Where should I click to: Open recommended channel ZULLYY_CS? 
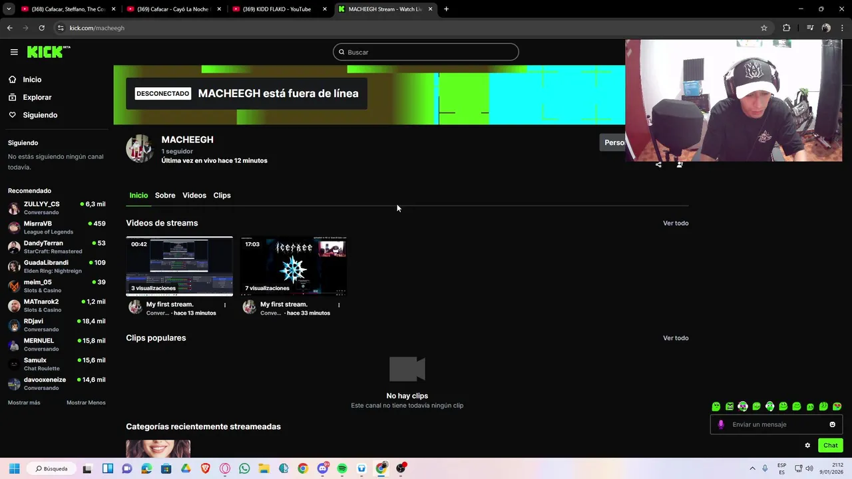[57, 208]
